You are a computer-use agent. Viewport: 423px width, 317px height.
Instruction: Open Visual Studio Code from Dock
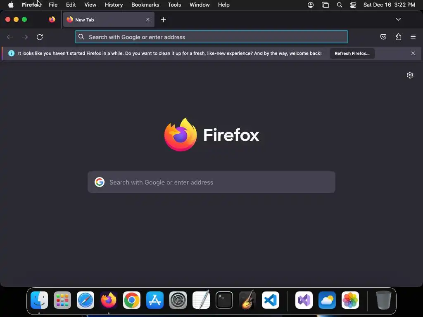coord(271,300)
